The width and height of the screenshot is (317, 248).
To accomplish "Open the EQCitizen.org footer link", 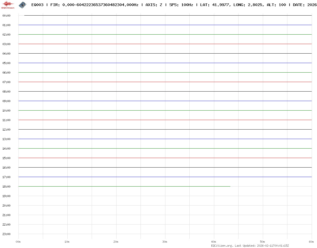I will click(222, 246).
